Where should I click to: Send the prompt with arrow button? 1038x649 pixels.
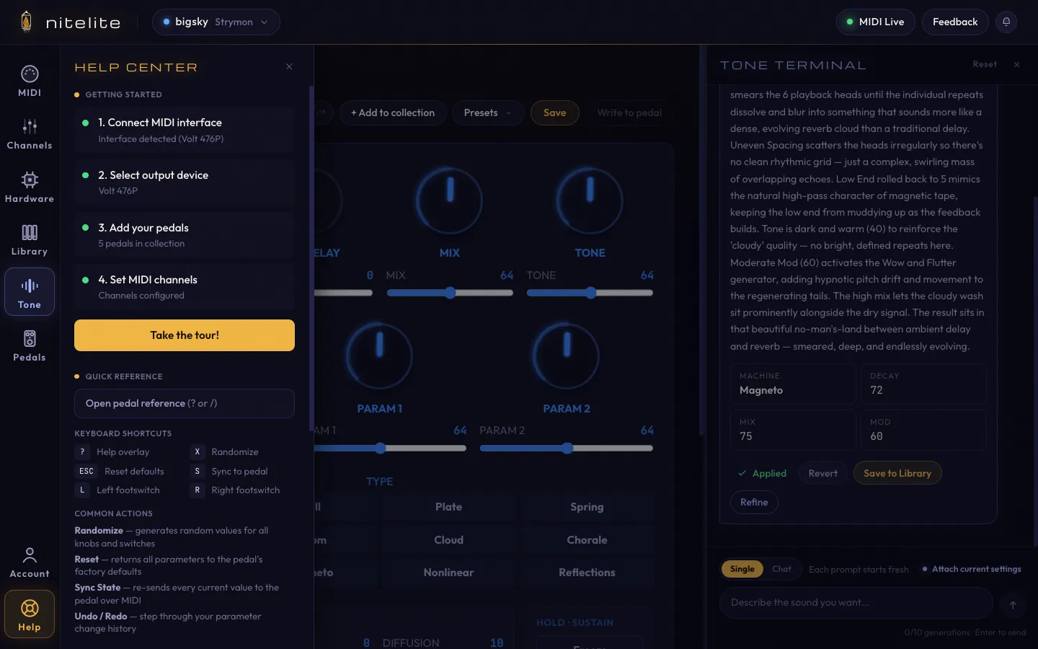(1013, 604)
